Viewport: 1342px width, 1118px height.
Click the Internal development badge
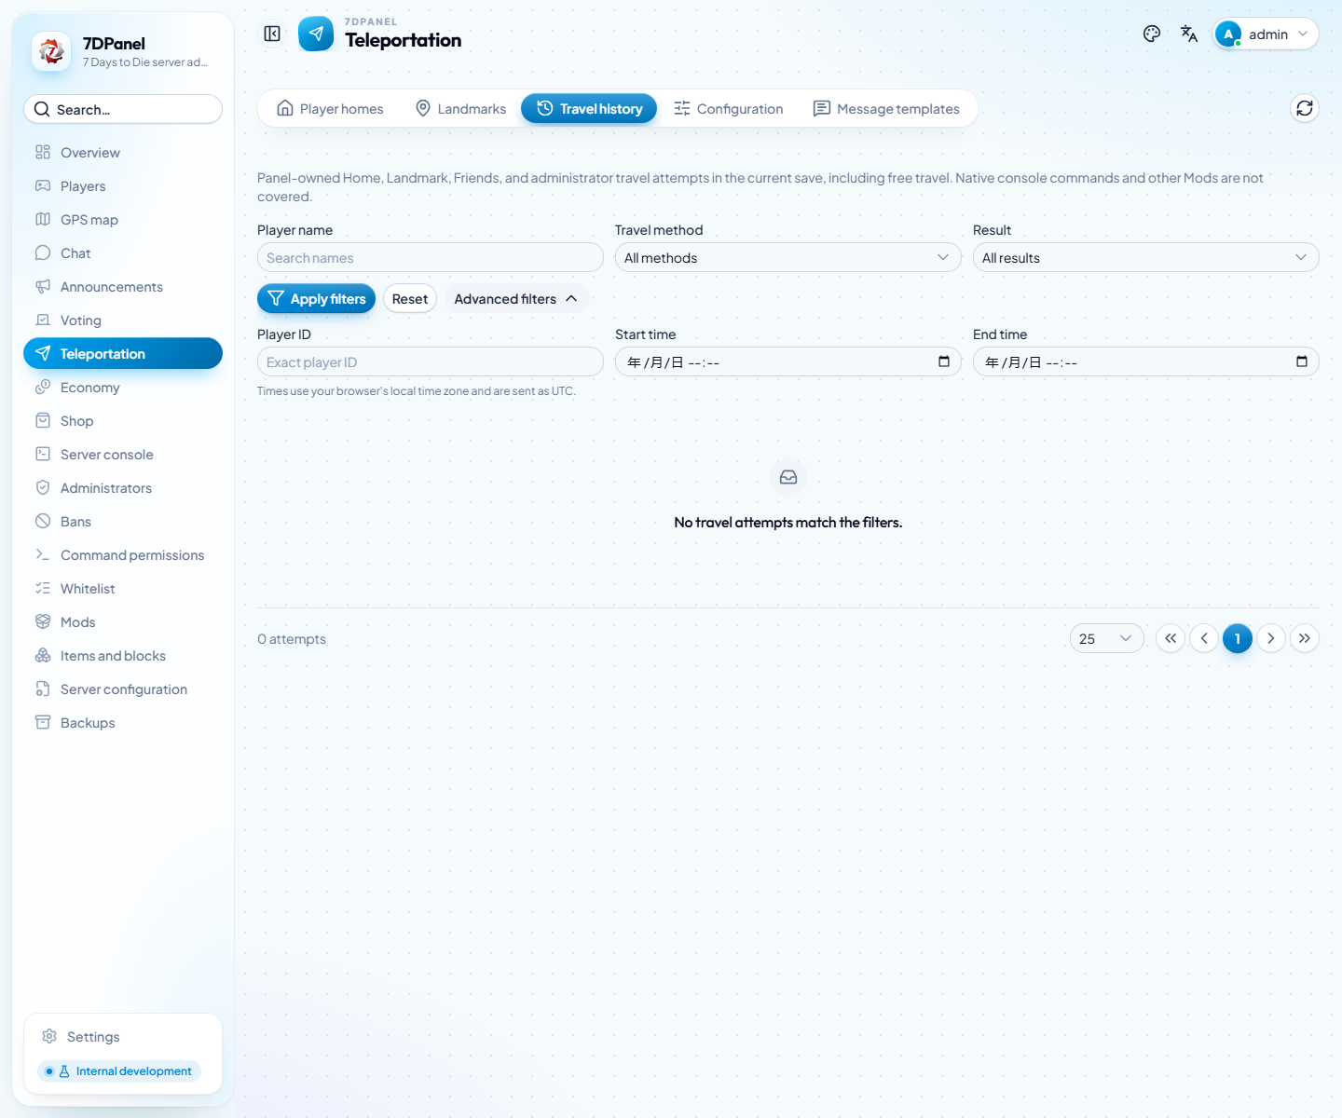119,1071
